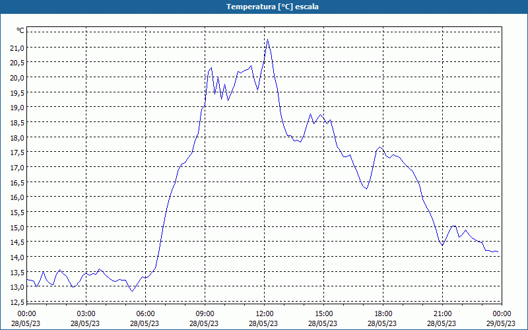Select the 13,0 y-axis label
Image resolution: width=528 pixels, height=330 pixels.
pos(18,287)
